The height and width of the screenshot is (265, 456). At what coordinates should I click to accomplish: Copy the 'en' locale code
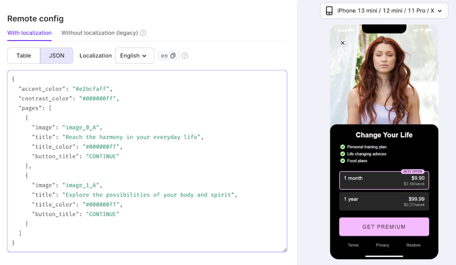173,56
